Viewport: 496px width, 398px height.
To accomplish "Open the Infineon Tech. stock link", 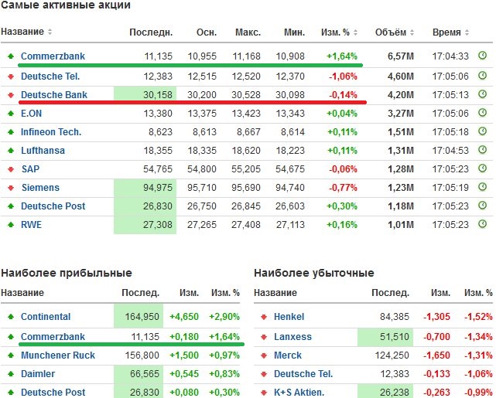I will click(x=51, y=132).
